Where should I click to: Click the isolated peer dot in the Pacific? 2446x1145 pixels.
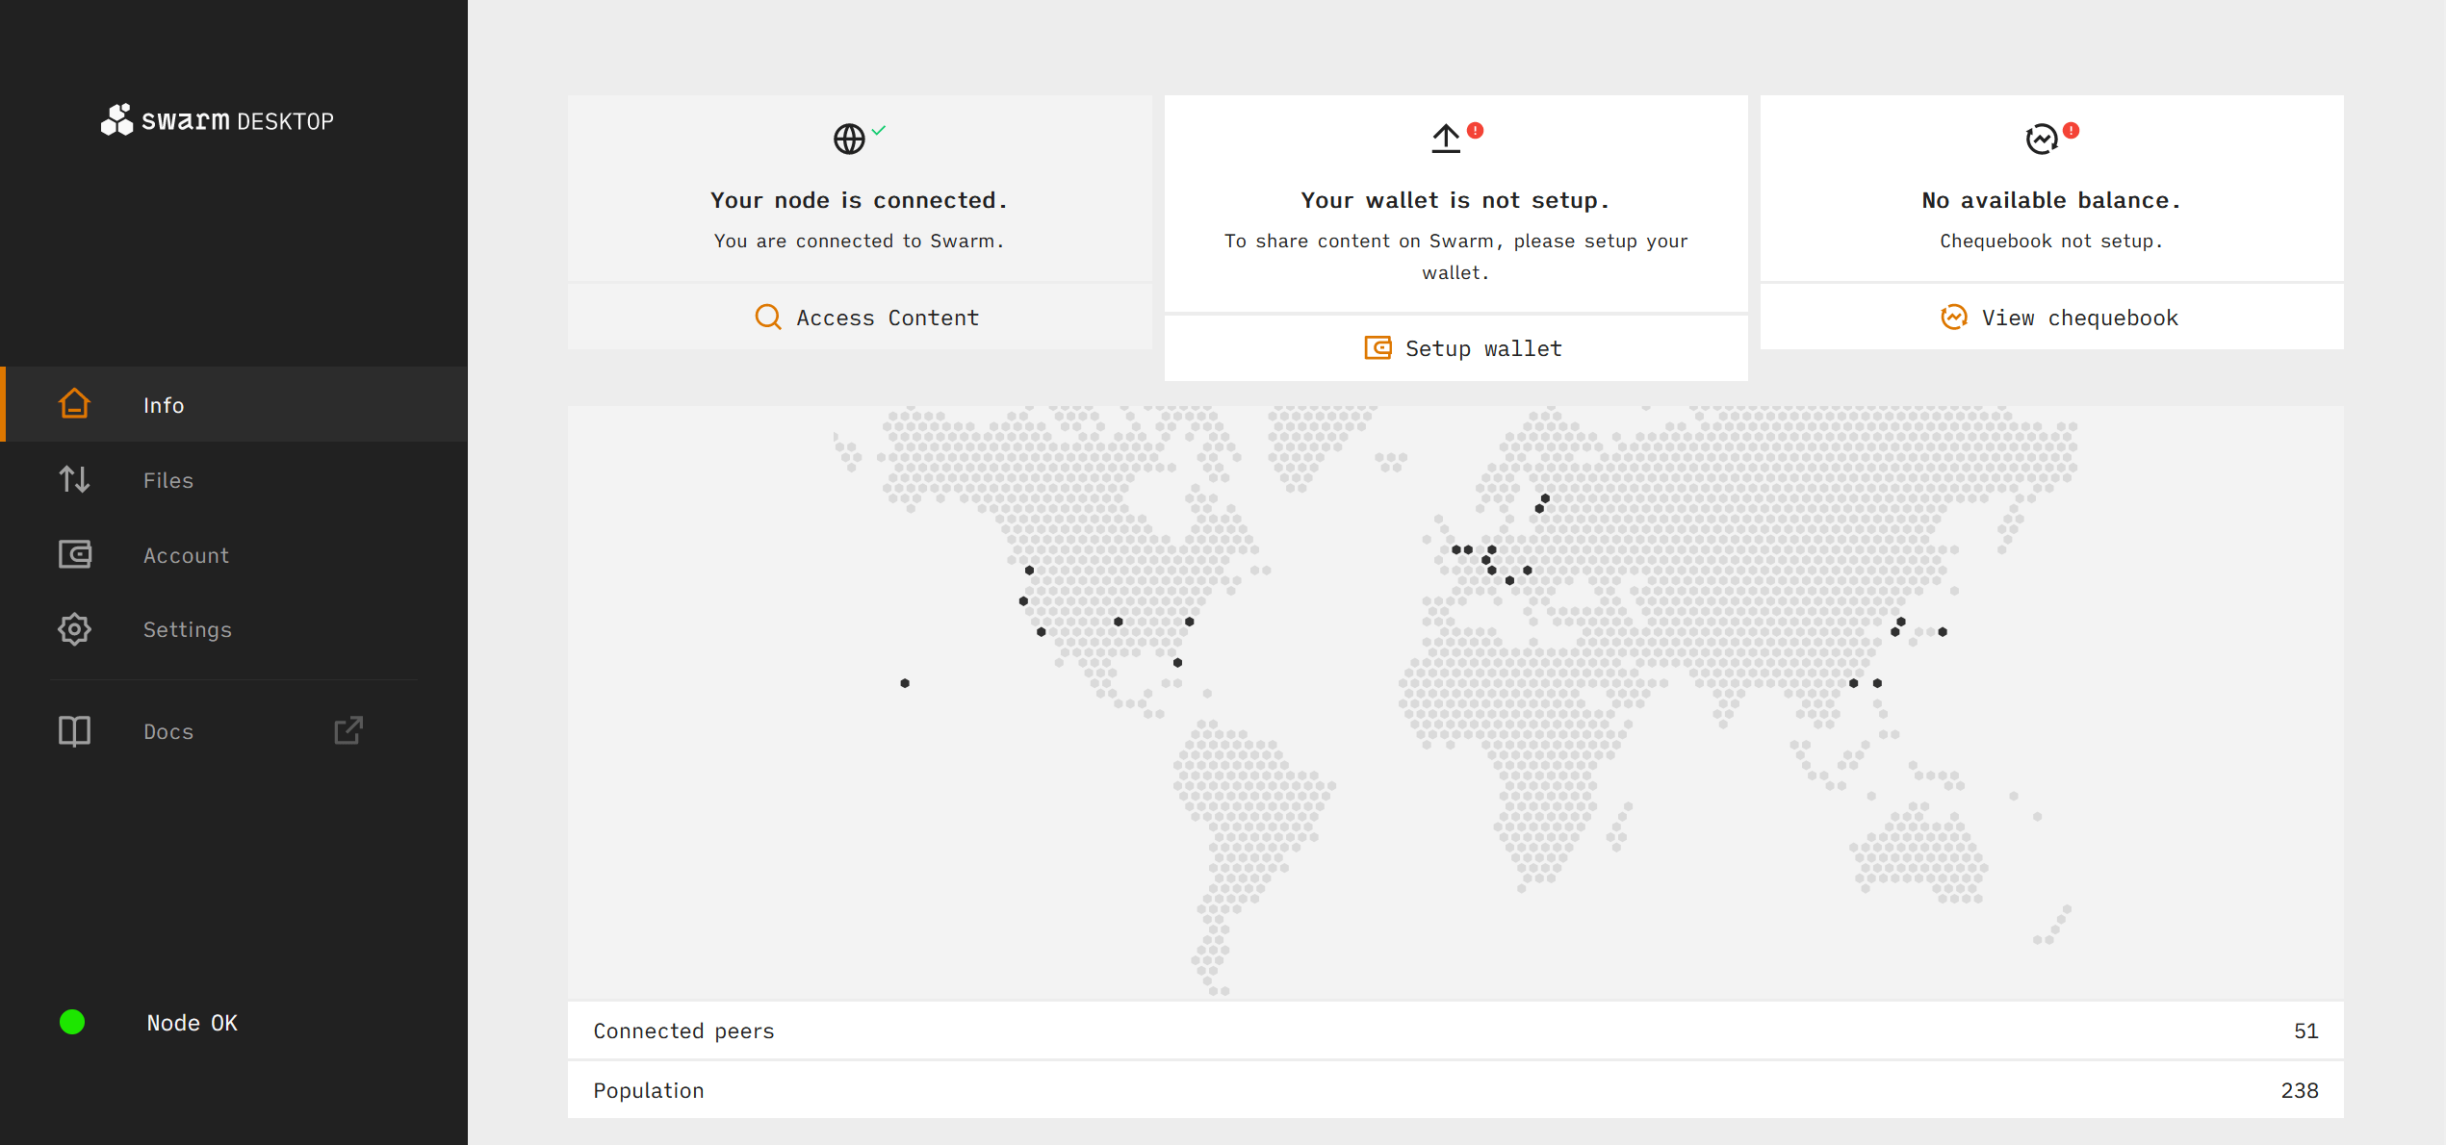905,683
